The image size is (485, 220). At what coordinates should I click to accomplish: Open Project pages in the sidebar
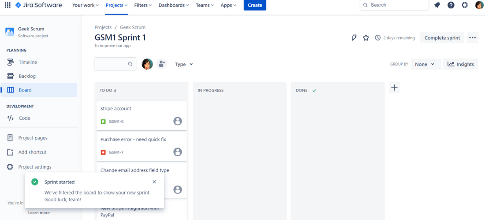click(x=39, y=138)
